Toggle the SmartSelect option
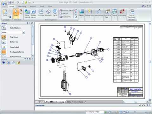152x114 pixels. click(x=4, y=47)
